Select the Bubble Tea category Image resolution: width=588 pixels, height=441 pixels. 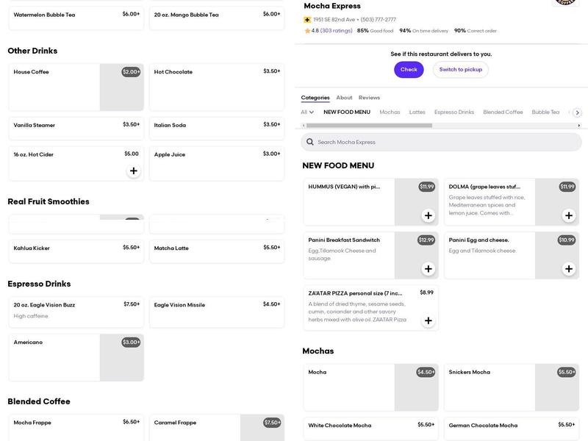[545, 112]
